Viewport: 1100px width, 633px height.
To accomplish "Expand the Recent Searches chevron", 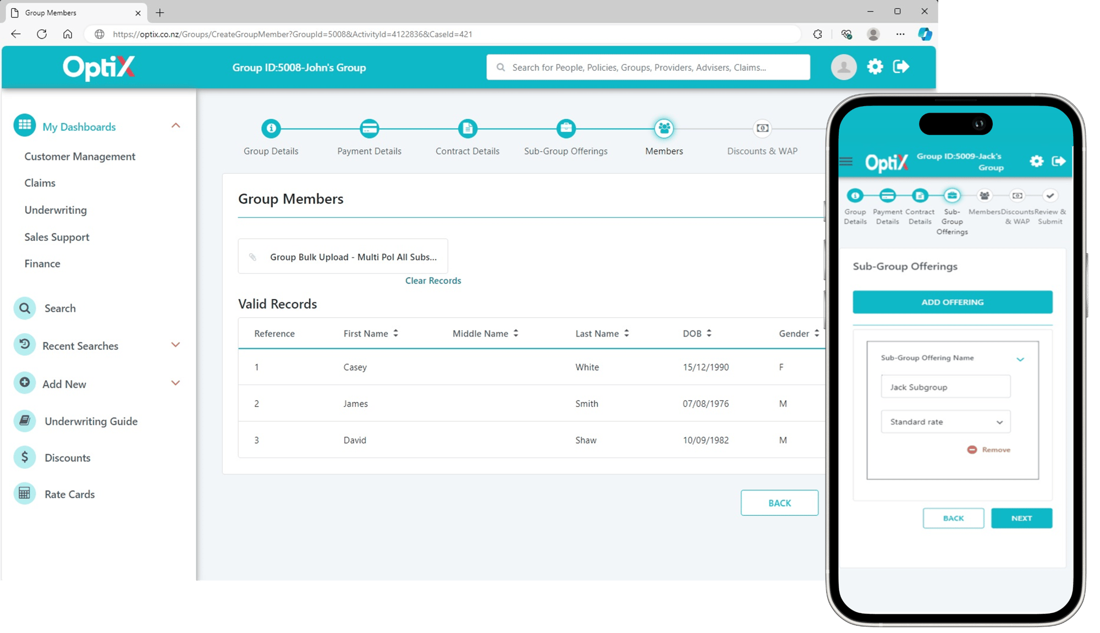I will [x=175, y=345].
